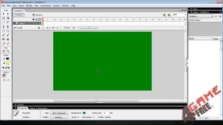Select the Brush tool

coord(8,35)
